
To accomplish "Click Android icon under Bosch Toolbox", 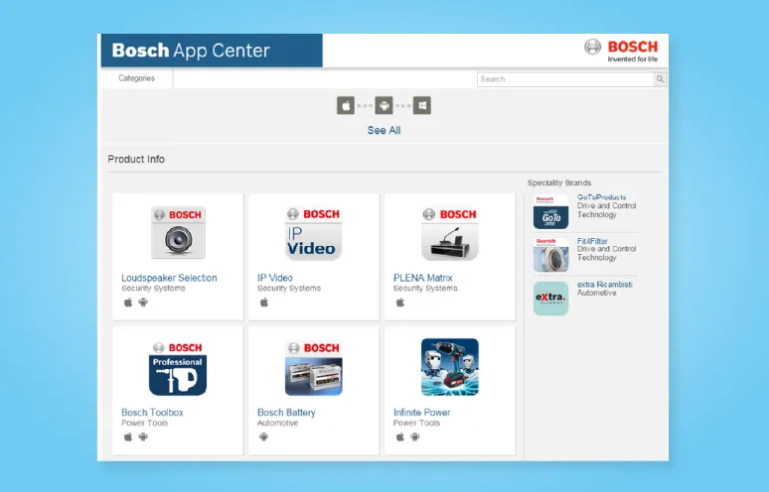I will tap(143, 436).
